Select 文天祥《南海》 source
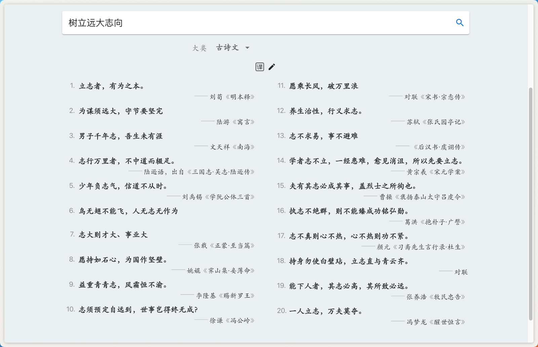 232,147
